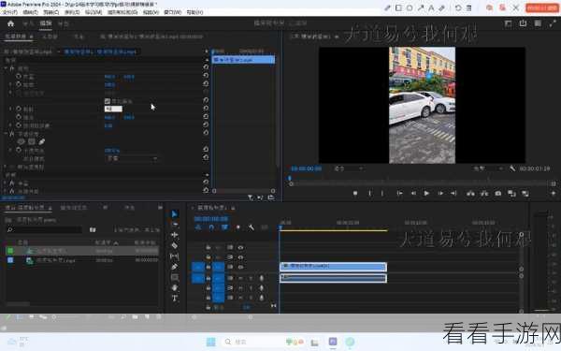Open the Program Monitor button editor plus

click(554, 194)
